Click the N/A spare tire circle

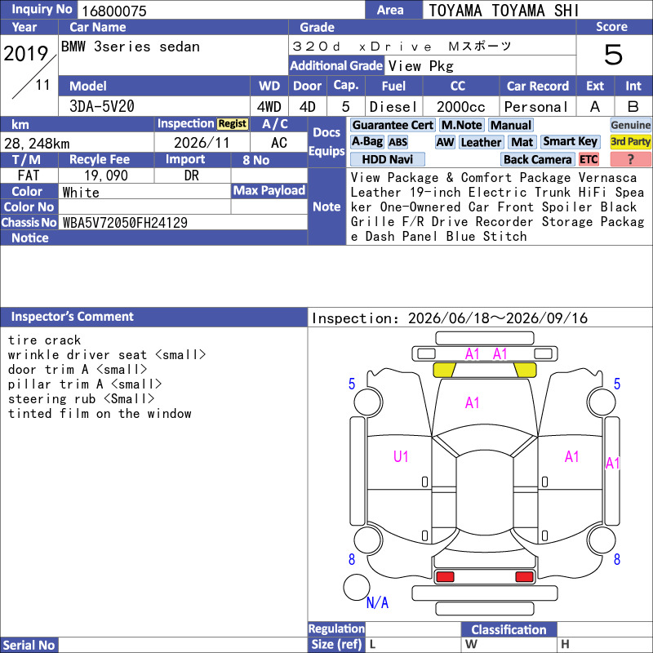click(357, 587)
